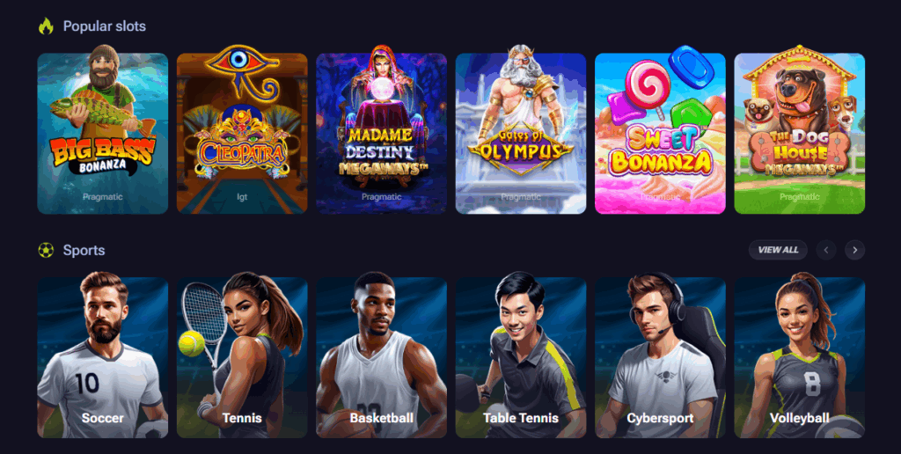901x454 pixels.
Task: Click the Igt provider label on Cleopatra
Action: click(x=242, y=196)
